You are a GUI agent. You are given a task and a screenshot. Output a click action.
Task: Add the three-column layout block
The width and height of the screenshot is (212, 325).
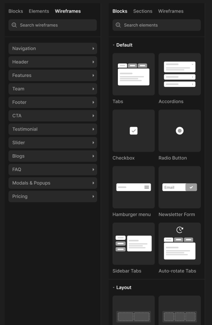pyautogui.click(x=180, y=310)
